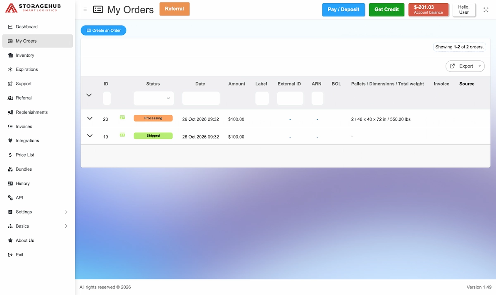The width and height of the screenshot is (496, 295).
Task: Click the History card icon
Action: point(10,183)
